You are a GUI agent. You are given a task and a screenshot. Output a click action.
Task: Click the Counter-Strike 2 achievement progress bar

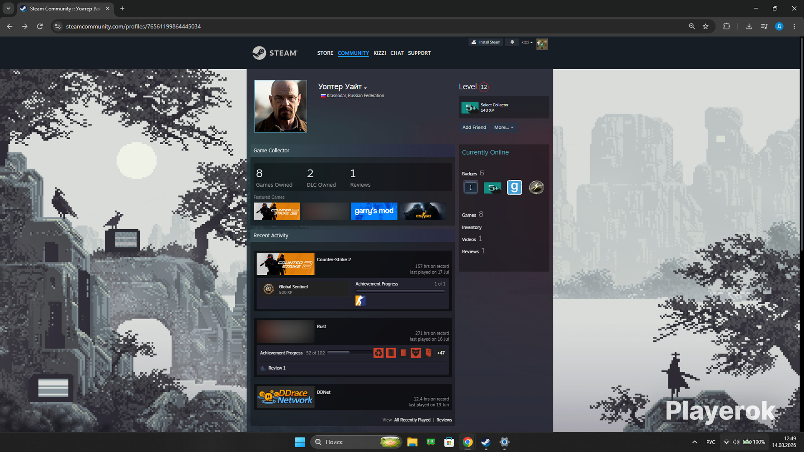[x=401, y=291]
